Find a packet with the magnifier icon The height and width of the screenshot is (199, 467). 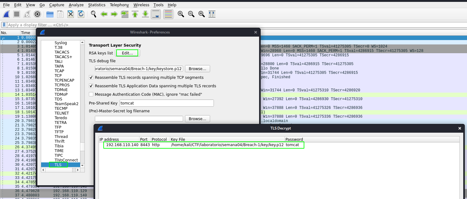93,14
